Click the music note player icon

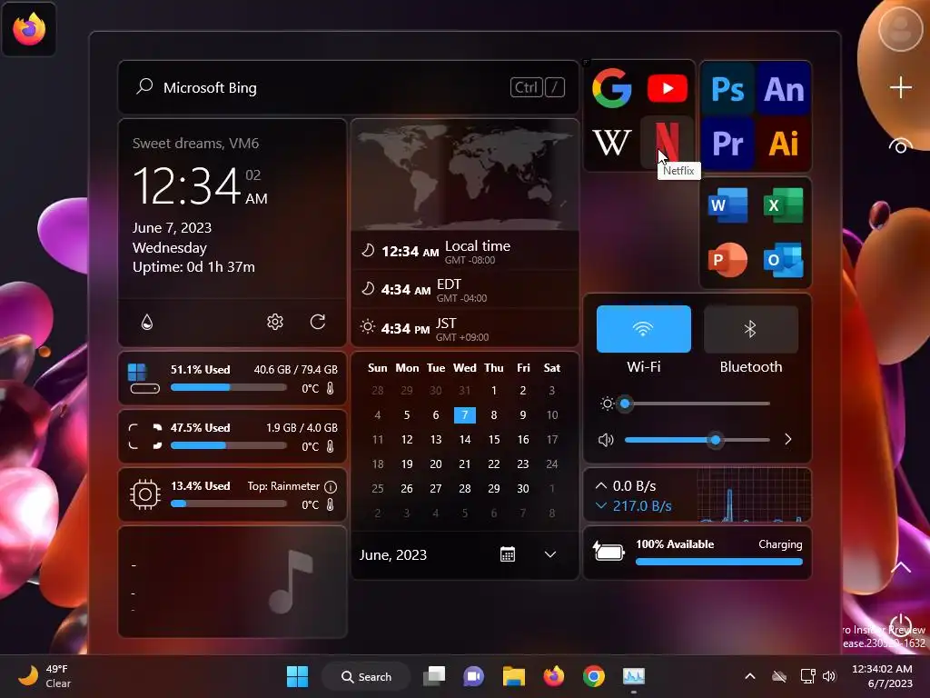coord(291,581)
